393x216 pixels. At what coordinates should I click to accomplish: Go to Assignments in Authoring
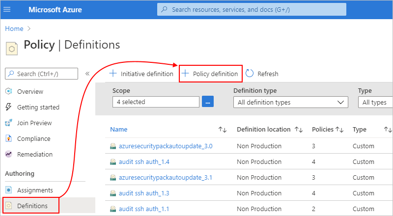pyautogui.click(x=34, y=190)
